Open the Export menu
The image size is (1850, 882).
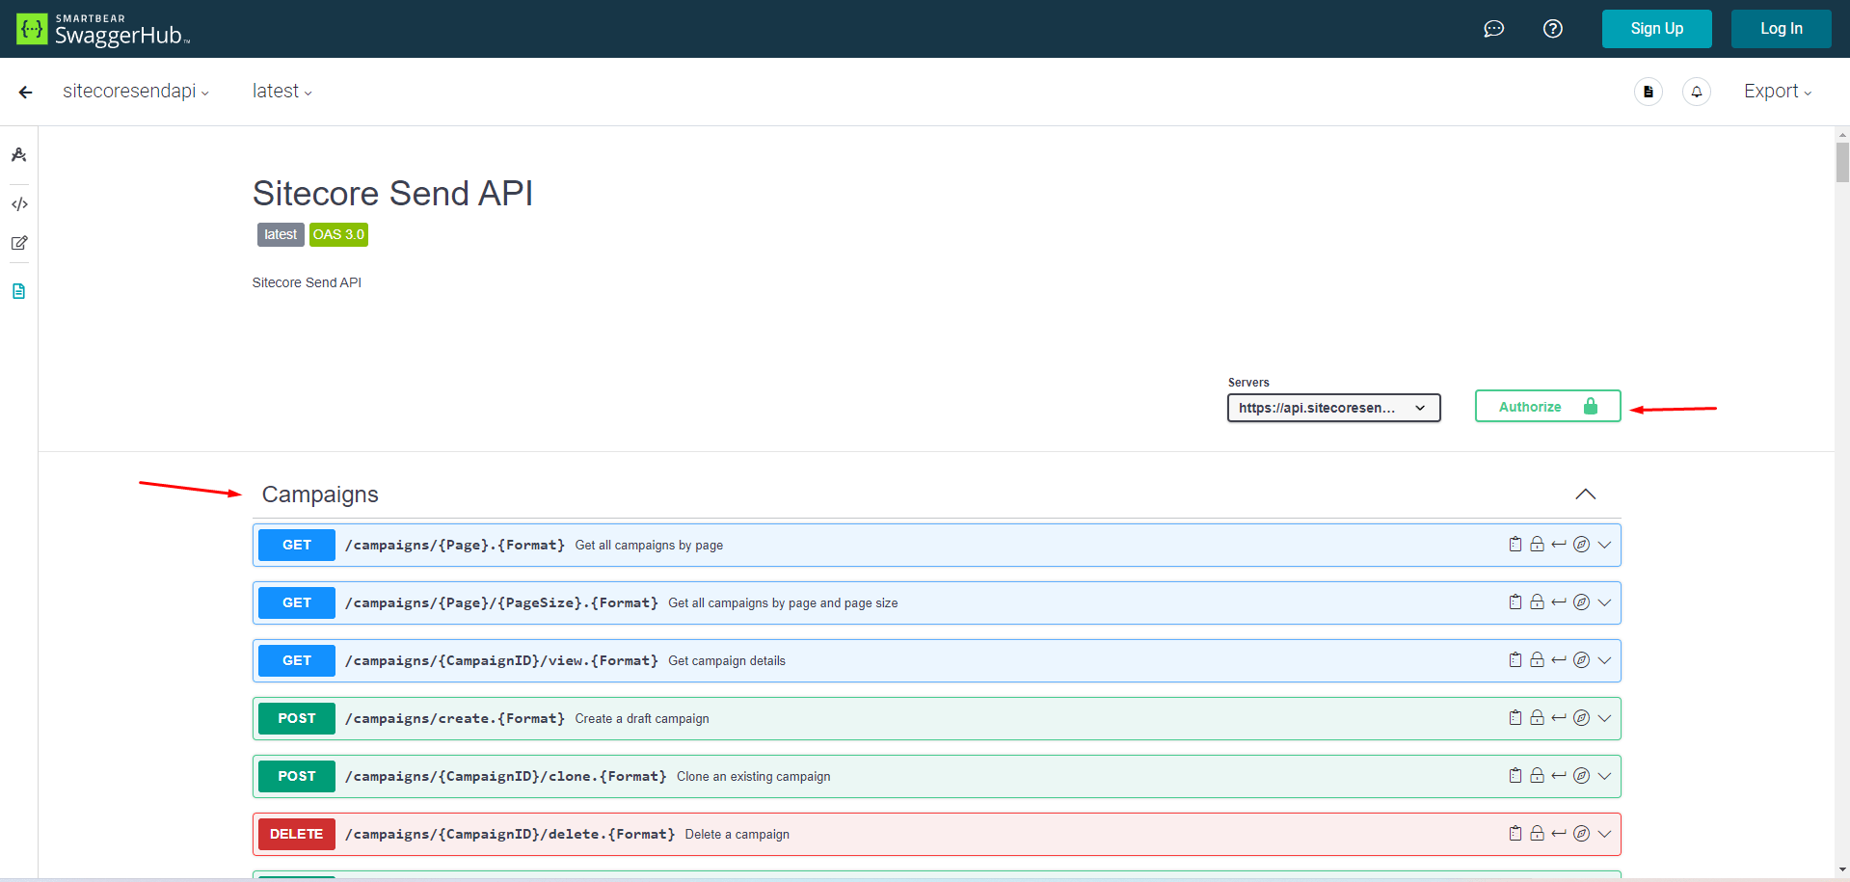pos(1777,92)
